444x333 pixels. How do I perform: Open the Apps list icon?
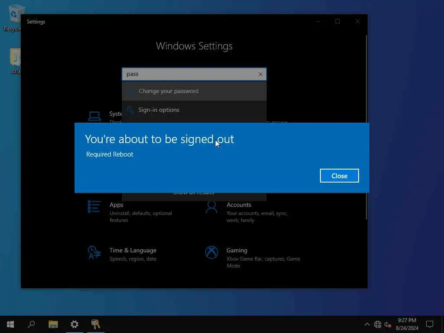pos(94,207)
